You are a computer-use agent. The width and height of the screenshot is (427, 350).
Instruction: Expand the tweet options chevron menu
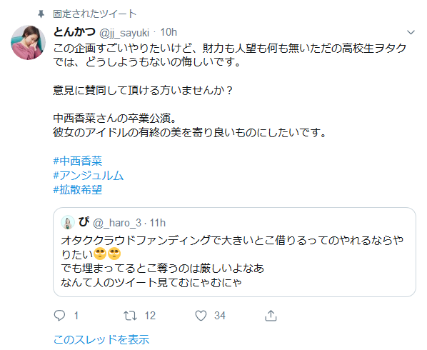point(411,32)
